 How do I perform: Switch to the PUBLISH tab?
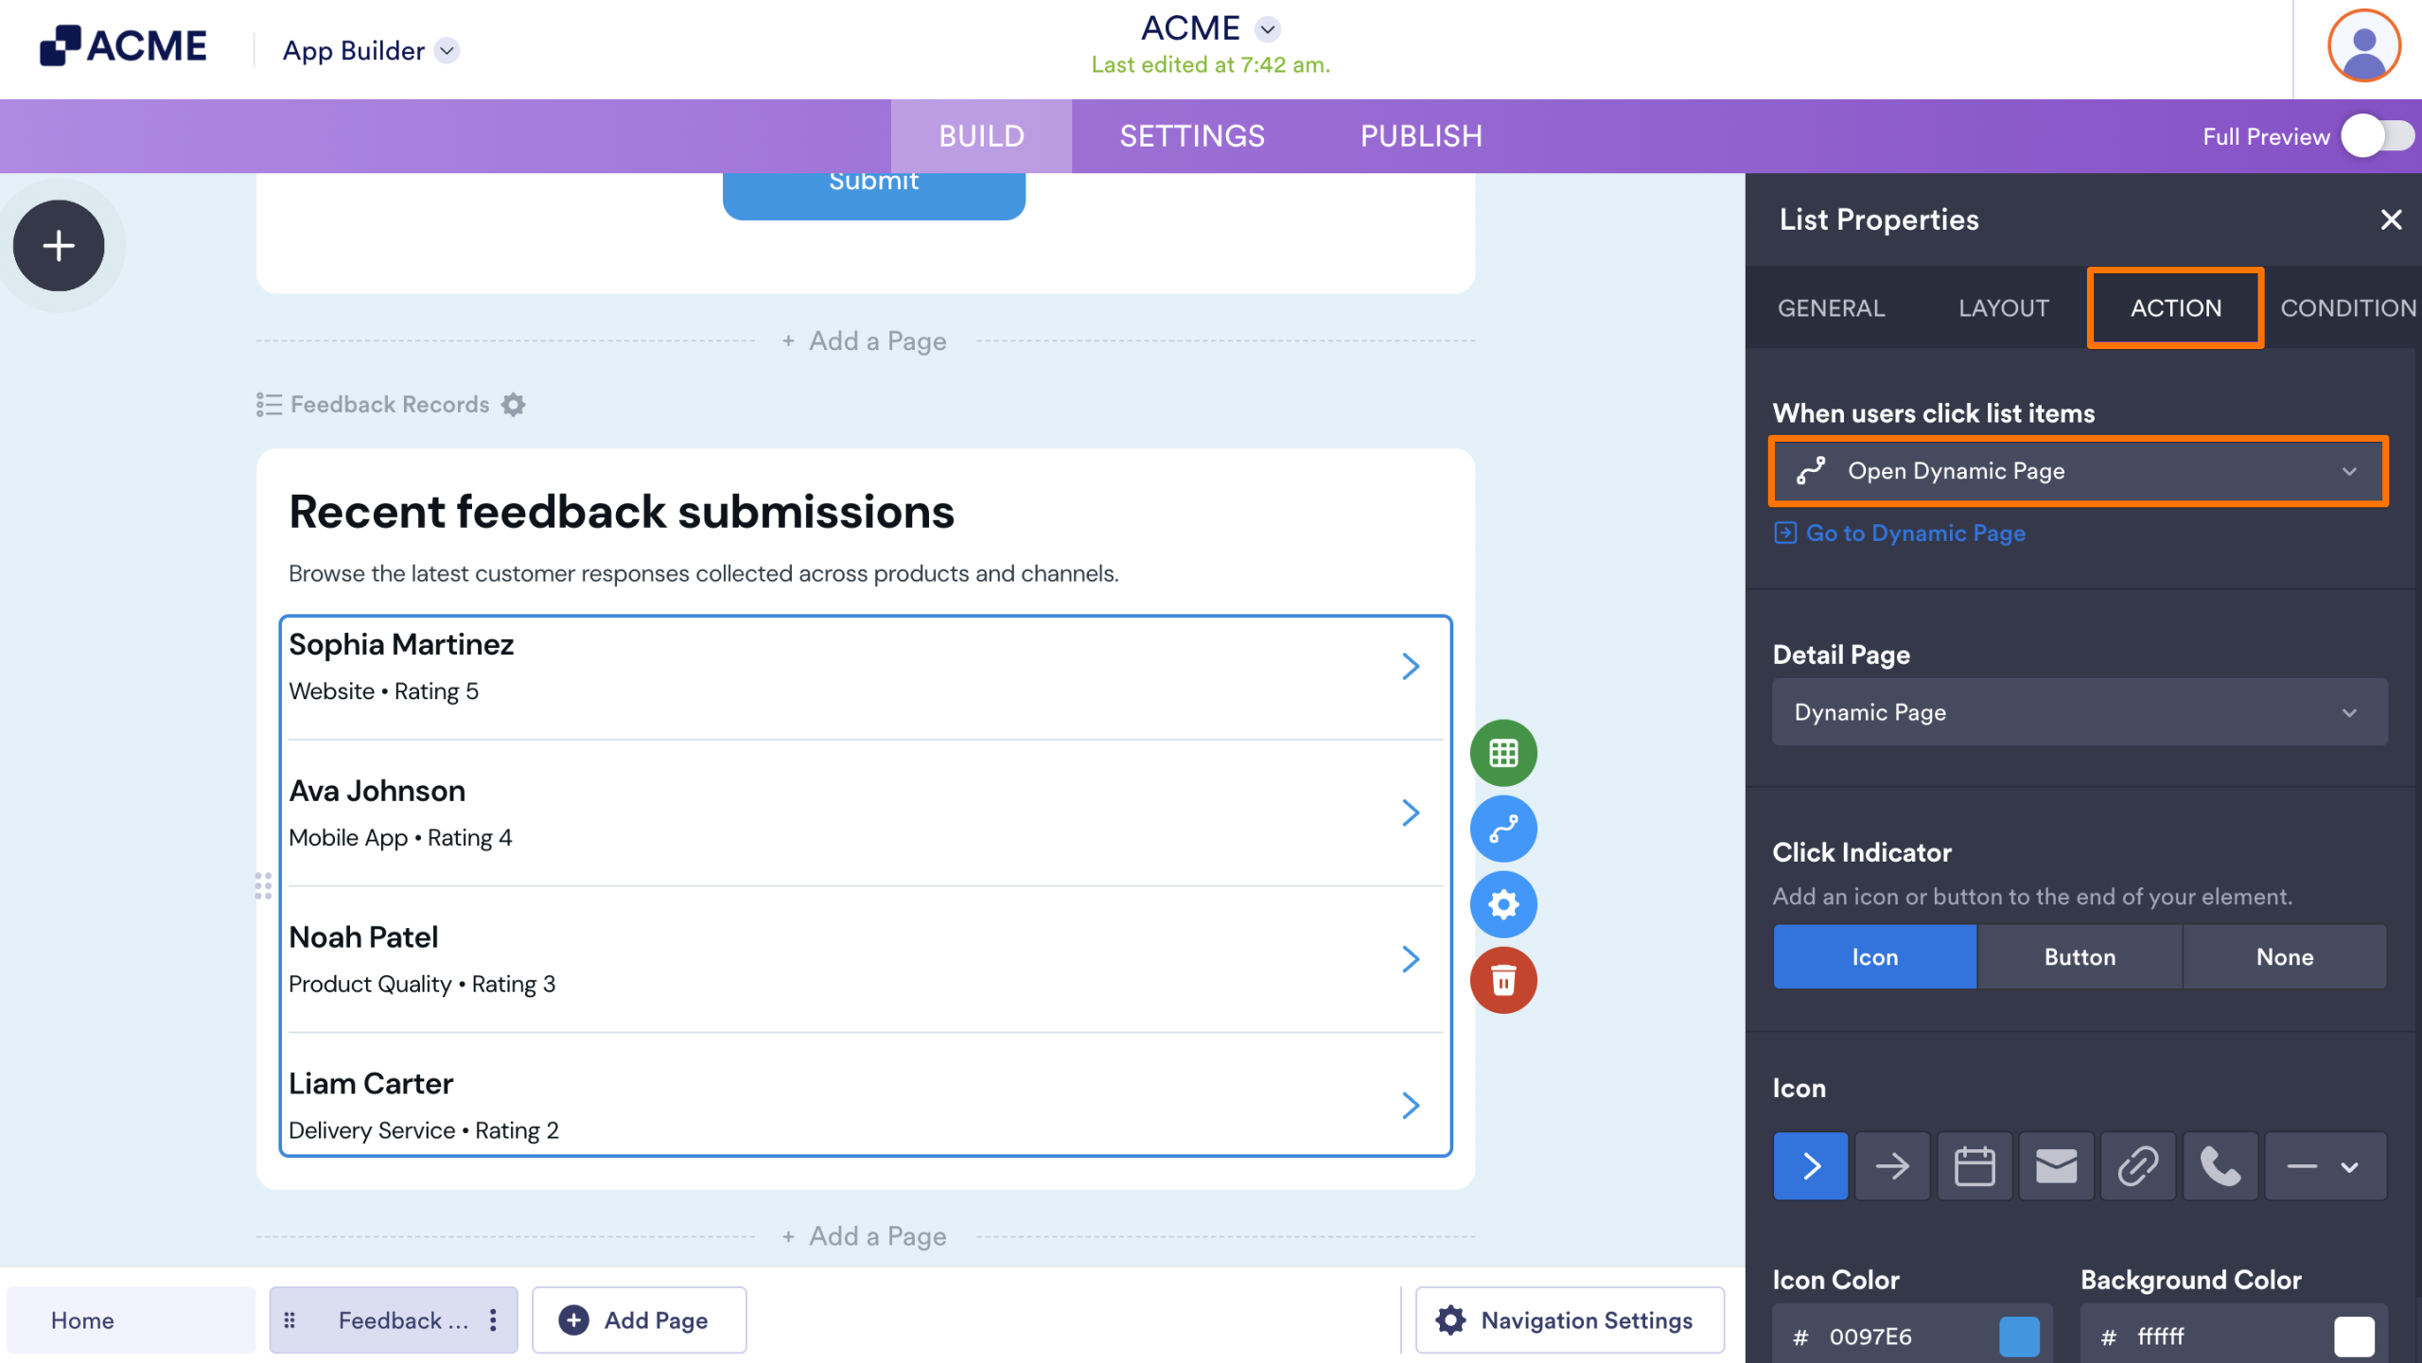(x=1421, y=136)
